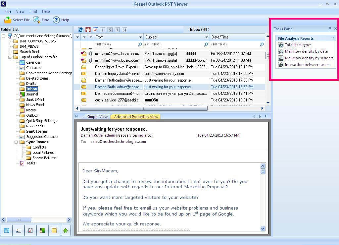Click the yellow notes button in the bottom bar
Viewport: 339px width, 245px height.
pos(54,230)
